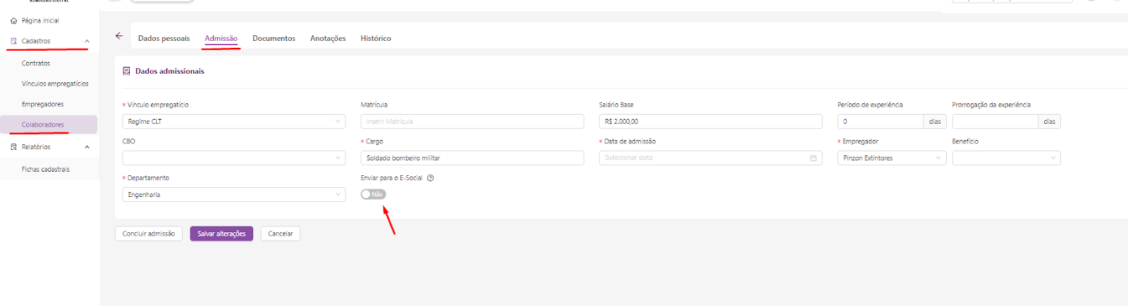Image resolution: width=1128 pixels, height=306 pixels.
Task: Open the calendar icon in Data de admissão
Action: pyautogui.click(x=813, y=158)
